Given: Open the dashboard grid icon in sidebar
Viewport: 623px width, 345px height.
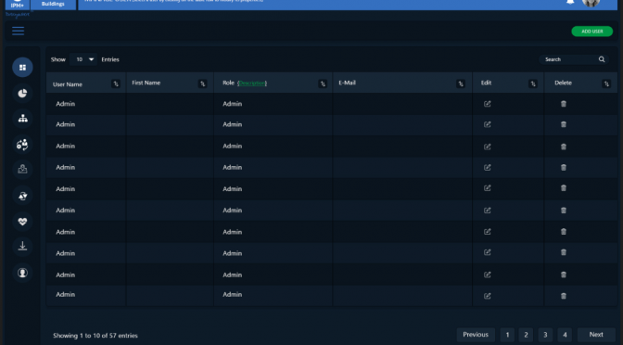Looking at the screenshot, I should pos(22,67).
